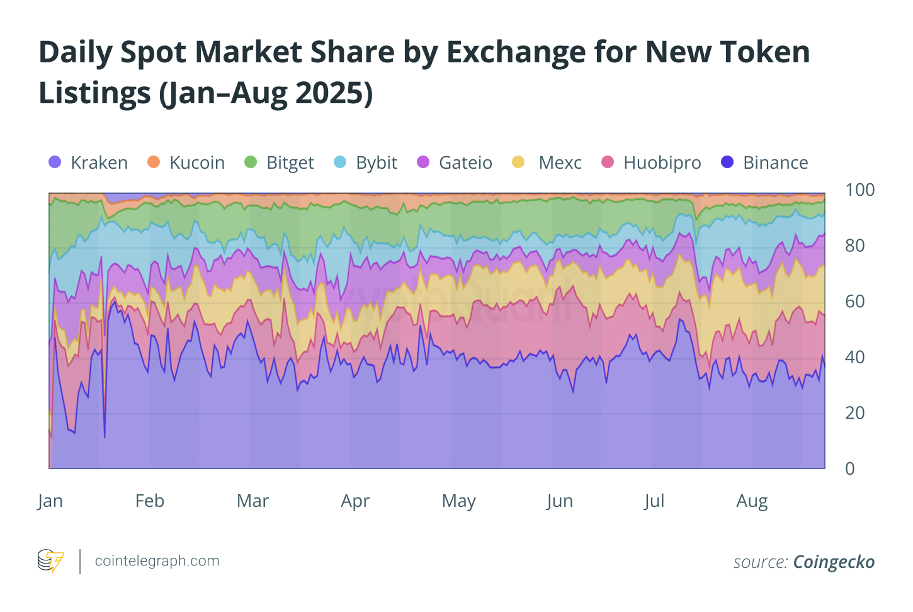Click the May x-axis label
This screenshot has height=612, width=913.
[458, 501]
